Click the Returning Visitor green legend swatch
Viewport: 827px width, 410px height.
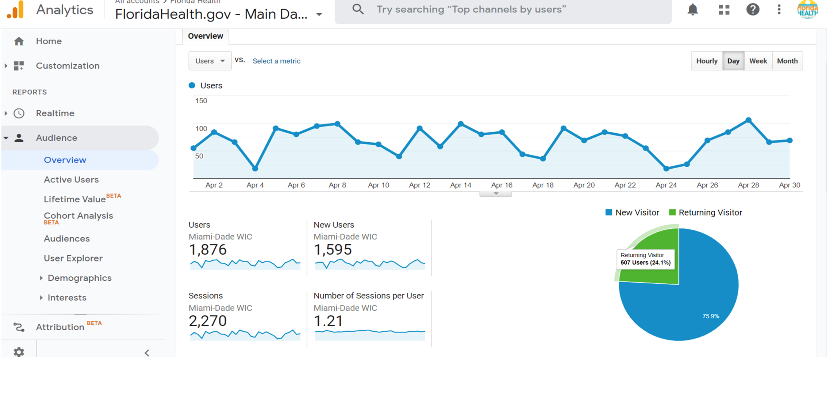[x=672, y=212]
